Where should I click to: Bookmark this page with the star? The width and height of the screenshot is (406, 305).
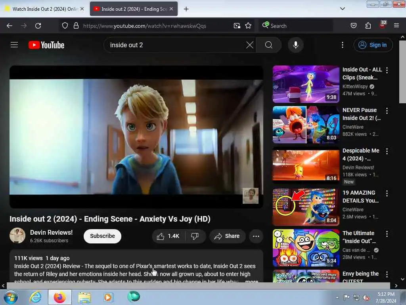pyautogui.click(x=248, y=25)
